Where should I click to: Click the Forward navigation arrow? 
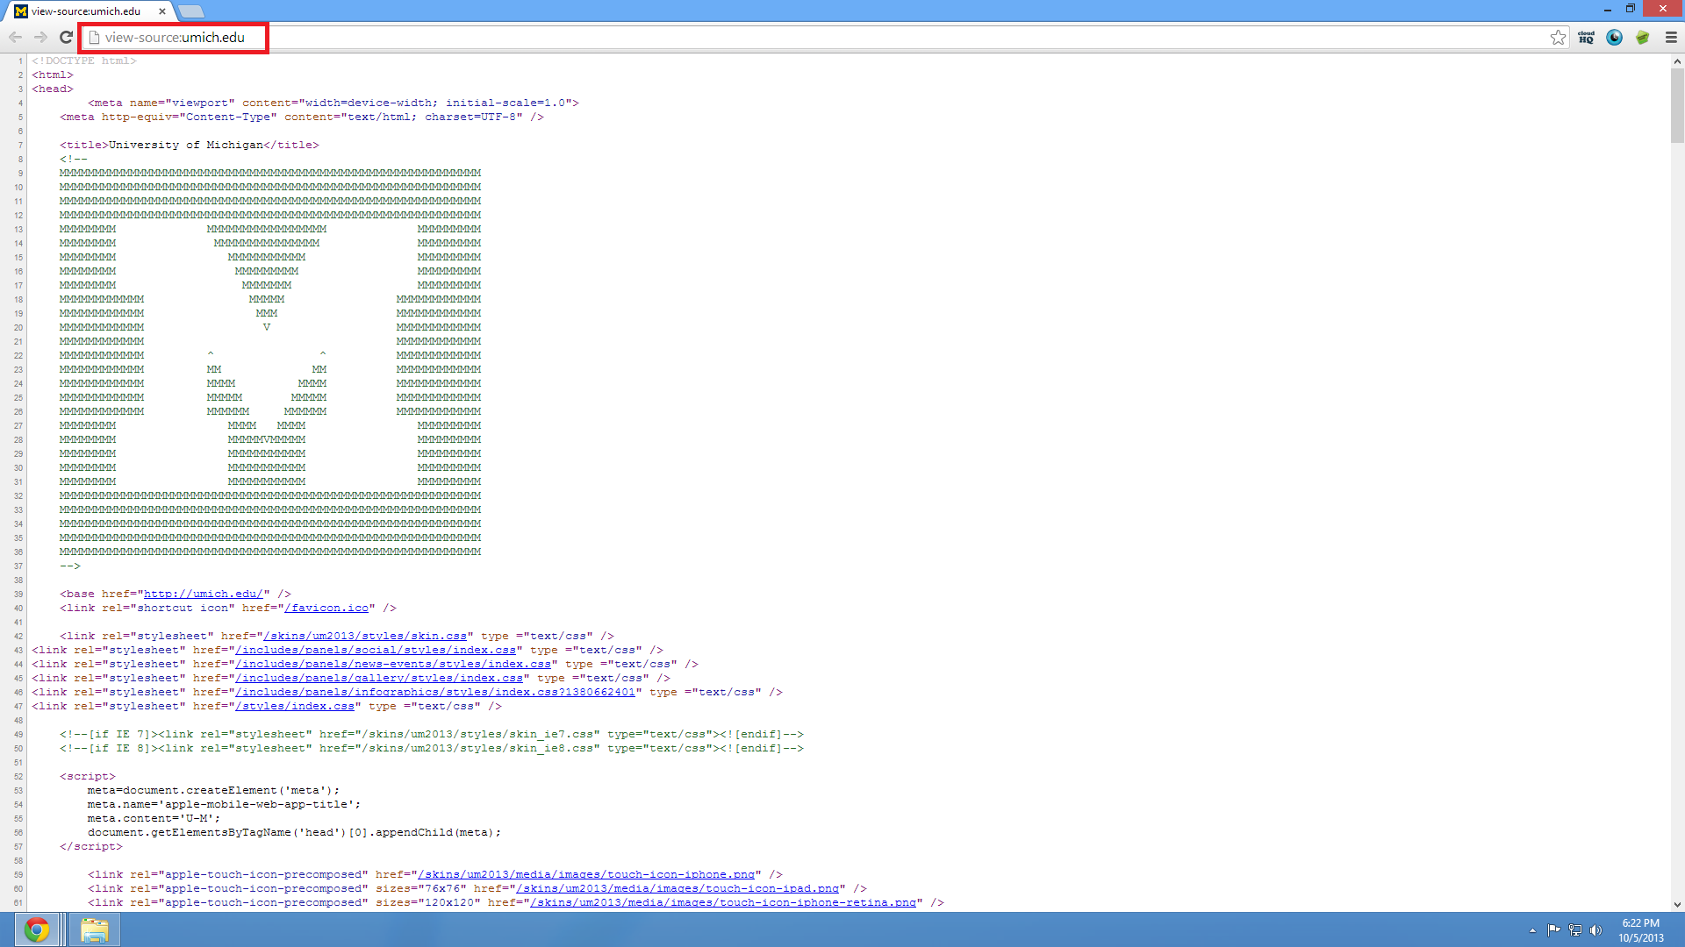(40, 37)
